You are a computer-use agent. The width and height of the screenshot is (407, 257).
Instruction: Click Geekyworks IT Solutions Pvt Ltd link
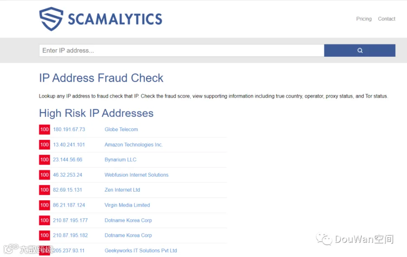click(x=141, y=251)
